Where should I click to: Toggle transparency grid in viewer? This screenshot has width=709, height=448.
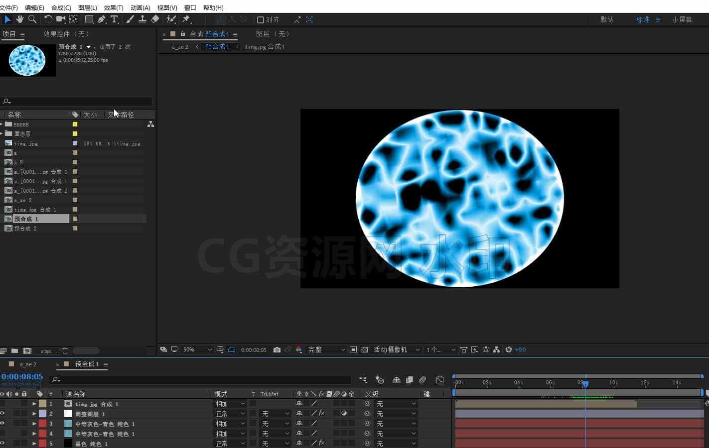pyautogui.click(x=364, y=350)
